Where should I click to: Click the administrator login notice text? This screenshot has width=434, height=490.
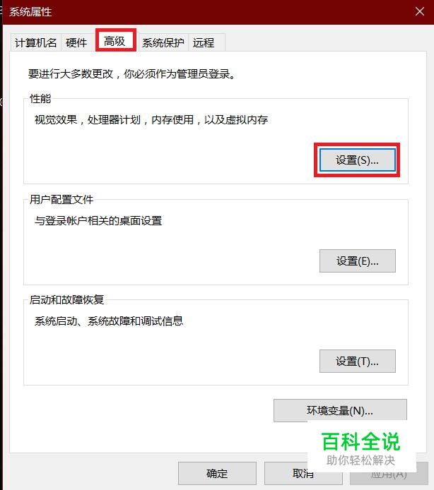(131, 74)
